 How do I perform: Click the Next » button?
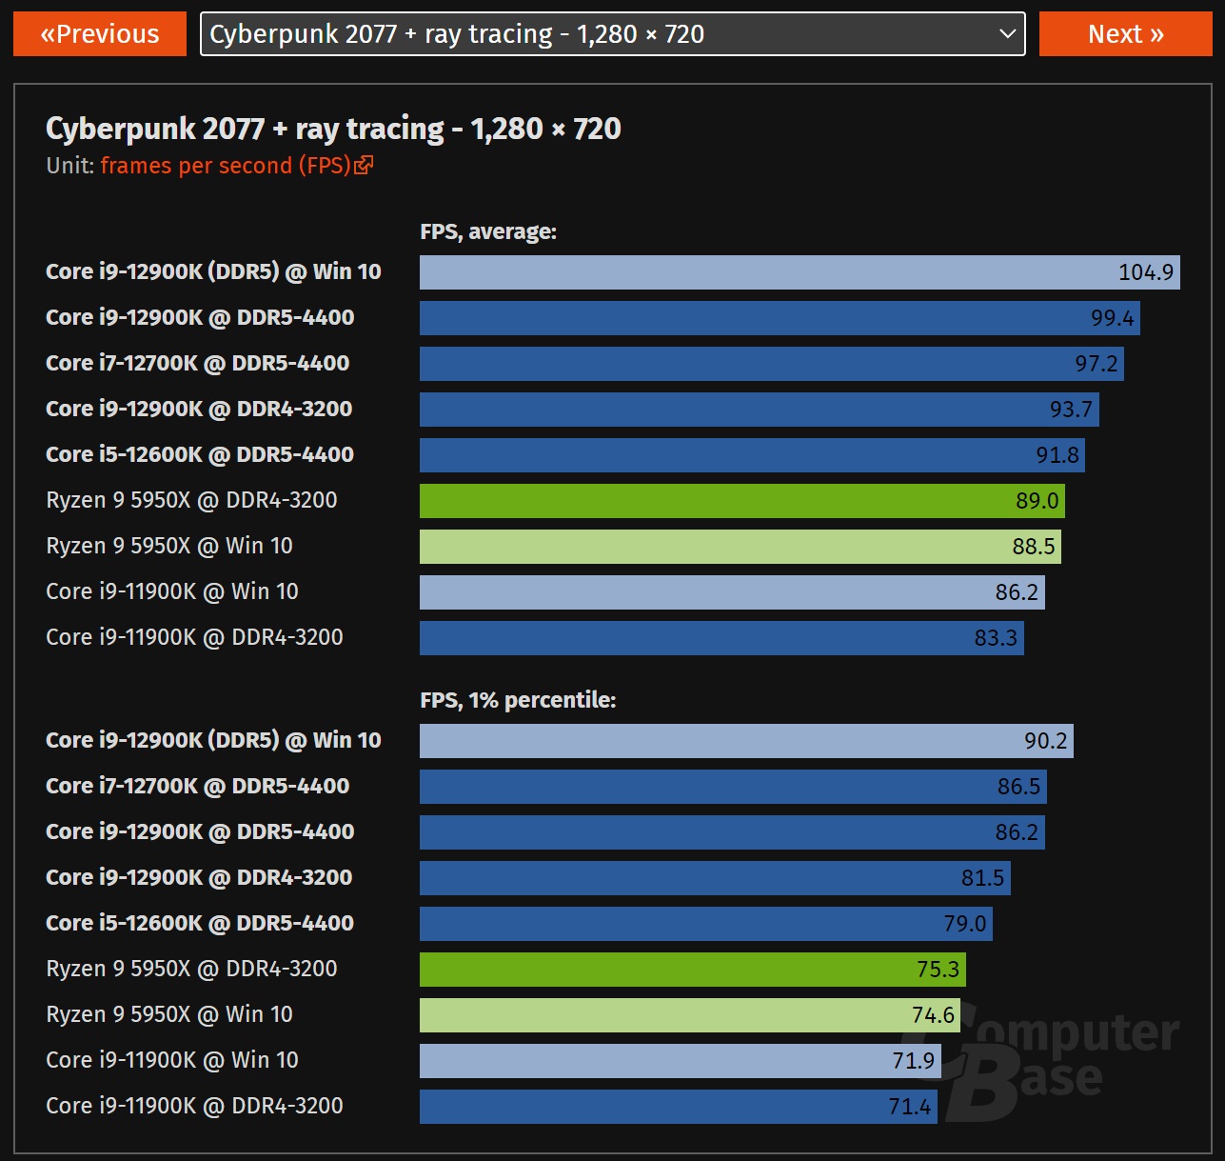click(1126, 34)
